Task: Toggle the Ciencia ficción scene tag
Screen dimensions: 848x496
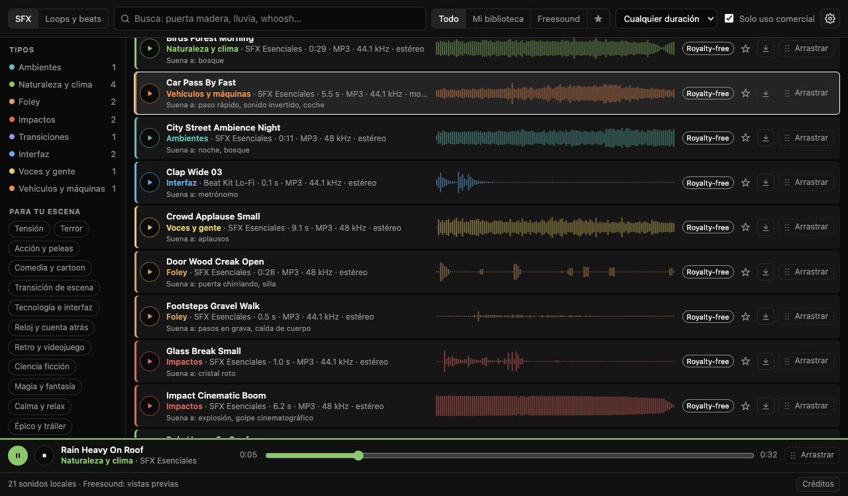Action: coord(42,367)
